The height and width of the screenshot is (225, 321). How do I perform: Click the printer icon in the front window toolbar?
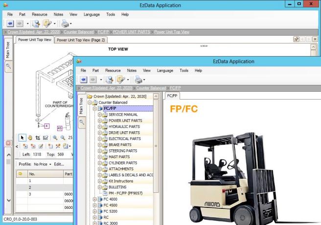click(x=138, y=79)
